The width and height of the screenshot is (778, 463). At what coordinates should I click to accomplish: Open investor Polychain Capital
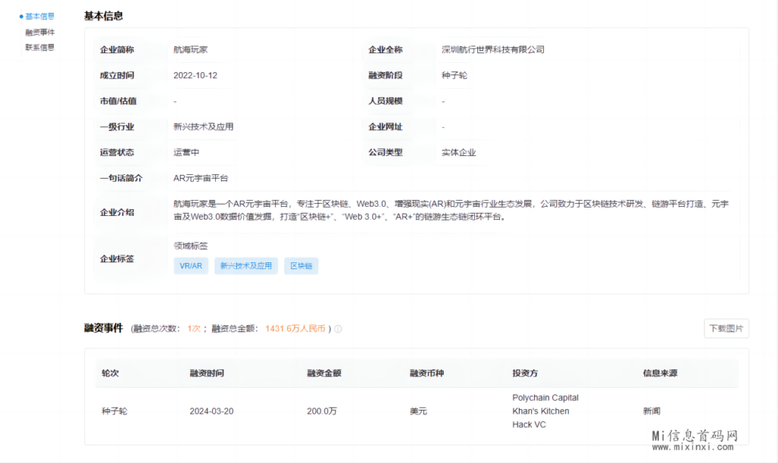coord(545,398)
